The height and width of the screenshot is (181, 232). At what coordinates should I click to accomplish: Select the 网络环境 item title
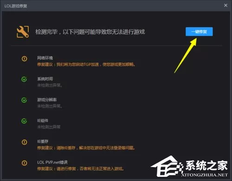point(45,58)
